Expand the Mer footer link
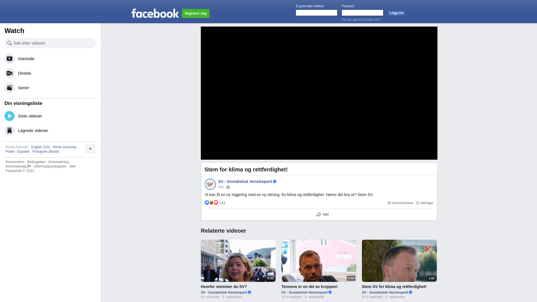537x302 pixels. coord(73,166)
